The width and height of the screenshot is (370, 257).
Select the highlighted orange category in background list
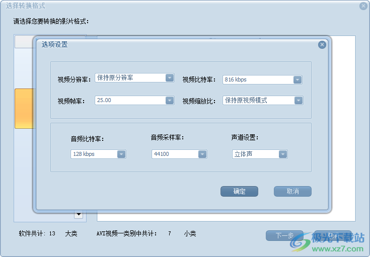[x=25, y=109]
